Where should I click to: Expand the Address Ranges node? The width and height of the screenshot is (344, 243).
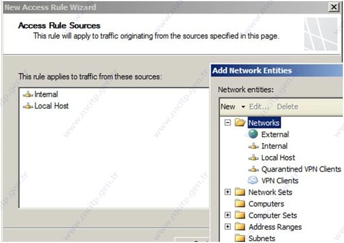pyautogui.click(x=228, y=226)
